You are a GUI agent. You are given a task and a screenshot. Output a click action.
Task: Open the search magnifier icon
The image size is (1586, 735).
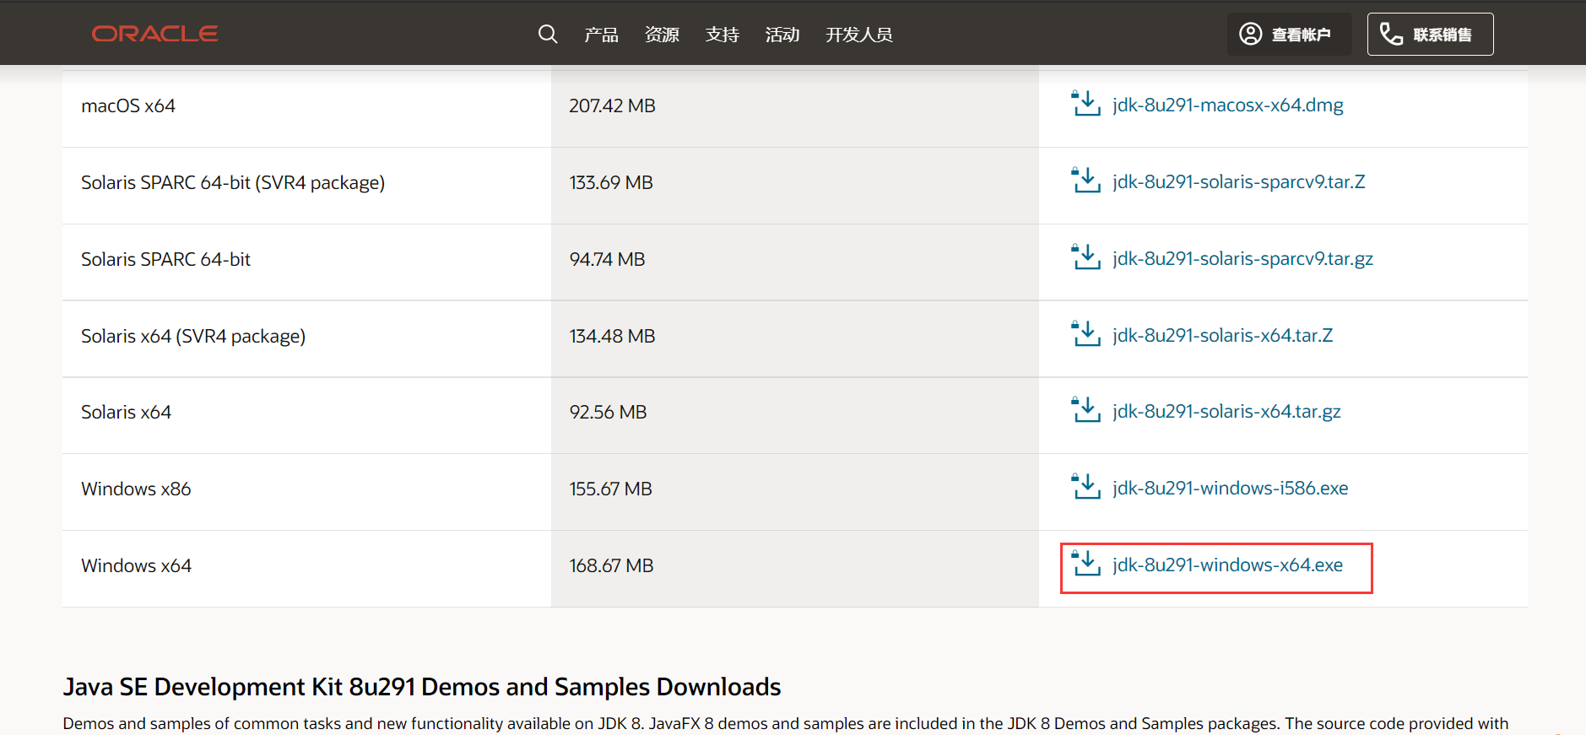click(x=548, y=34)
